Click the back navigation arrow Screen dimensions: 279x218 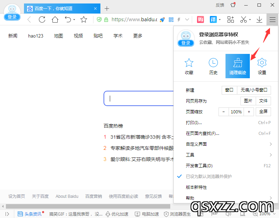pyautogui.click(x=29, y=19)
